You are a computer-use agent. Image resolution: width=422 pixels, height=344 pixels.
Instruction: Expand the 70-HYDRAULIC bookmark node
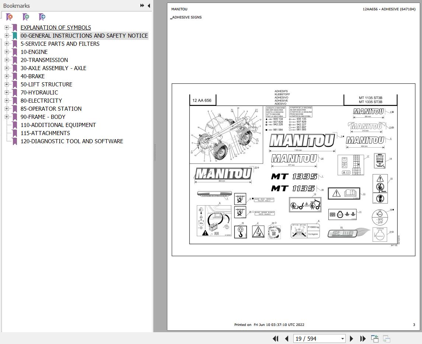(7, 93)
